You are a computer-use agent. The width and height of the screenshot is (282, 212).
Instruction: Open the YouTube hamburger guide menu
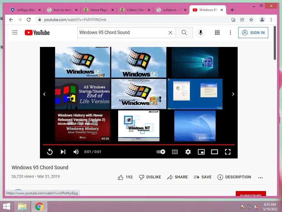tap(15, 33)
